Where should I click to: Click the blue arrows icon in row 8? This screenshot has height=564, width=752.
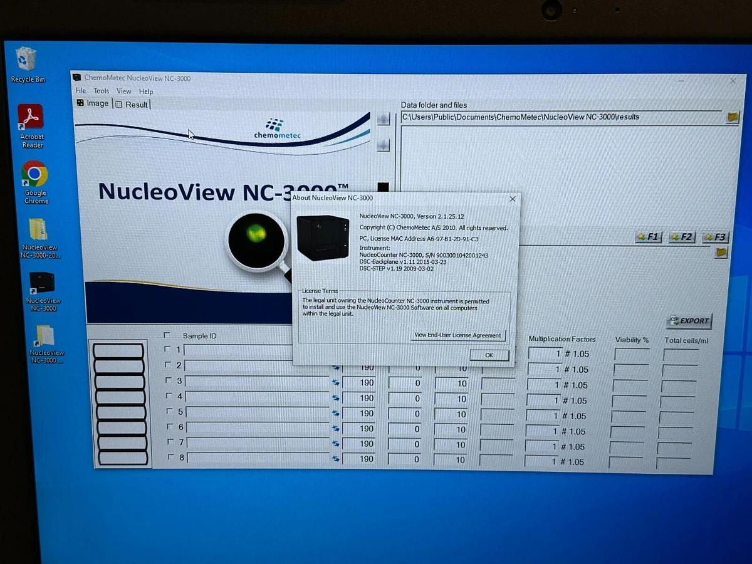[335, 459]
